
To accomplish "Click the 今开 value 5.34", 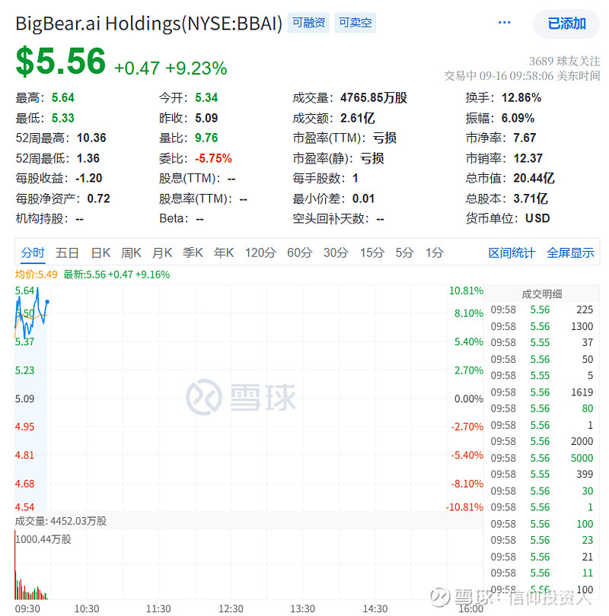I will tap(206, 98).
